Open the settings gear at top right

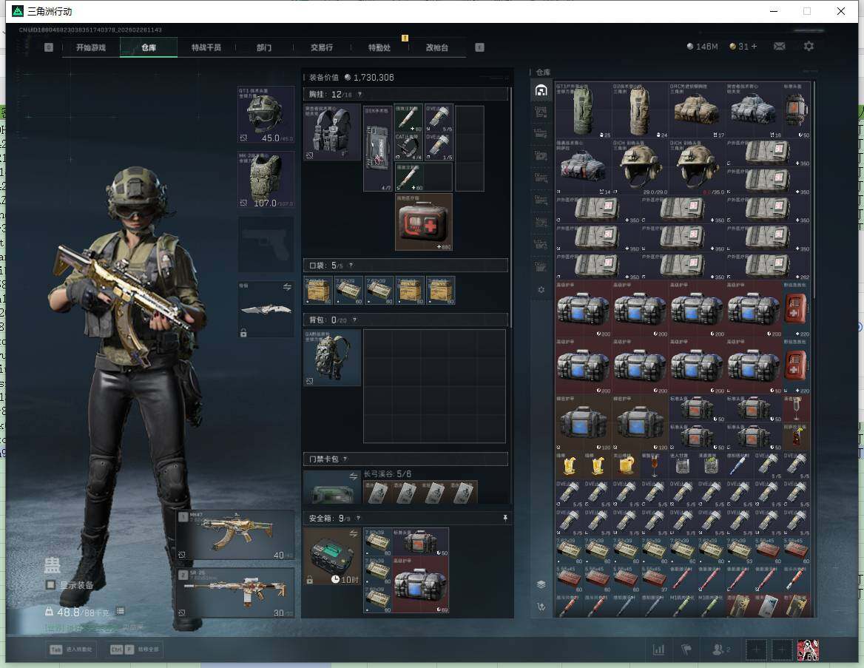coord(809,47)
